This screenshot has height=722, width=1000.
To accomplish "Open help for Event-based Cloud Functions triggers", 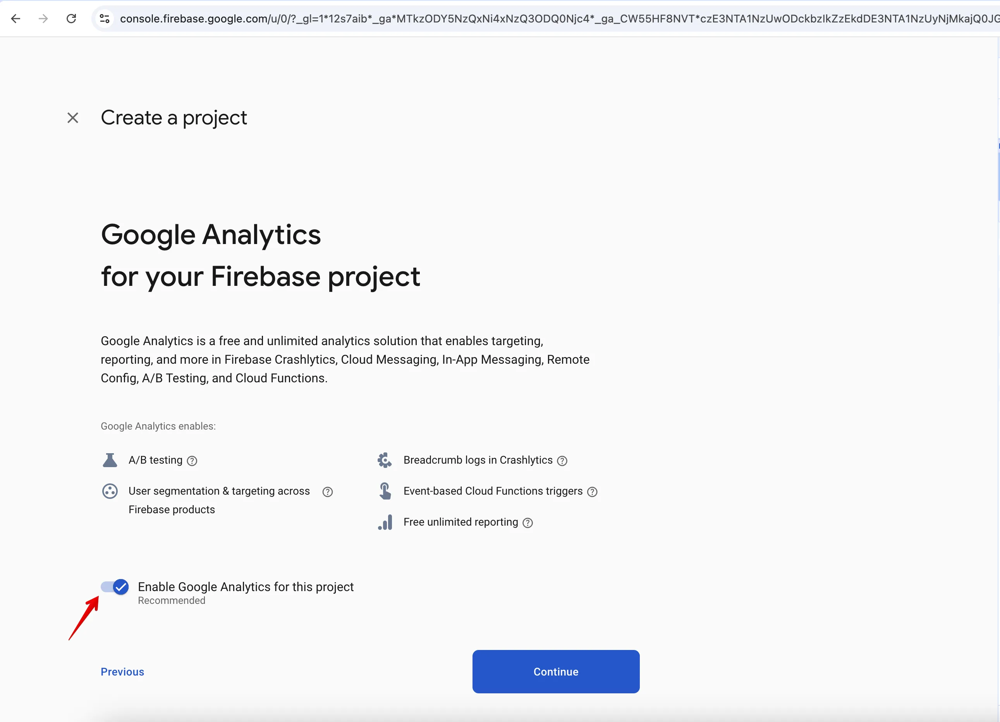I will click(x=592, y=492).
